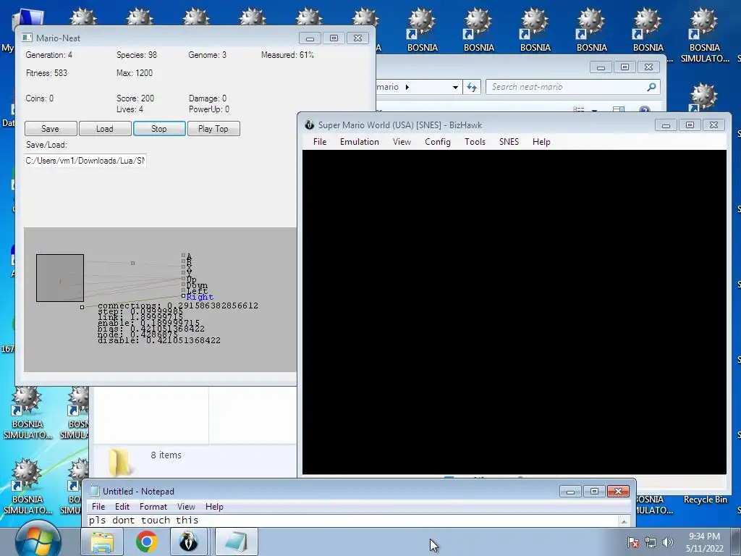Switch to BizHawk via taskbar icon
741x556 pixels.
190,542
